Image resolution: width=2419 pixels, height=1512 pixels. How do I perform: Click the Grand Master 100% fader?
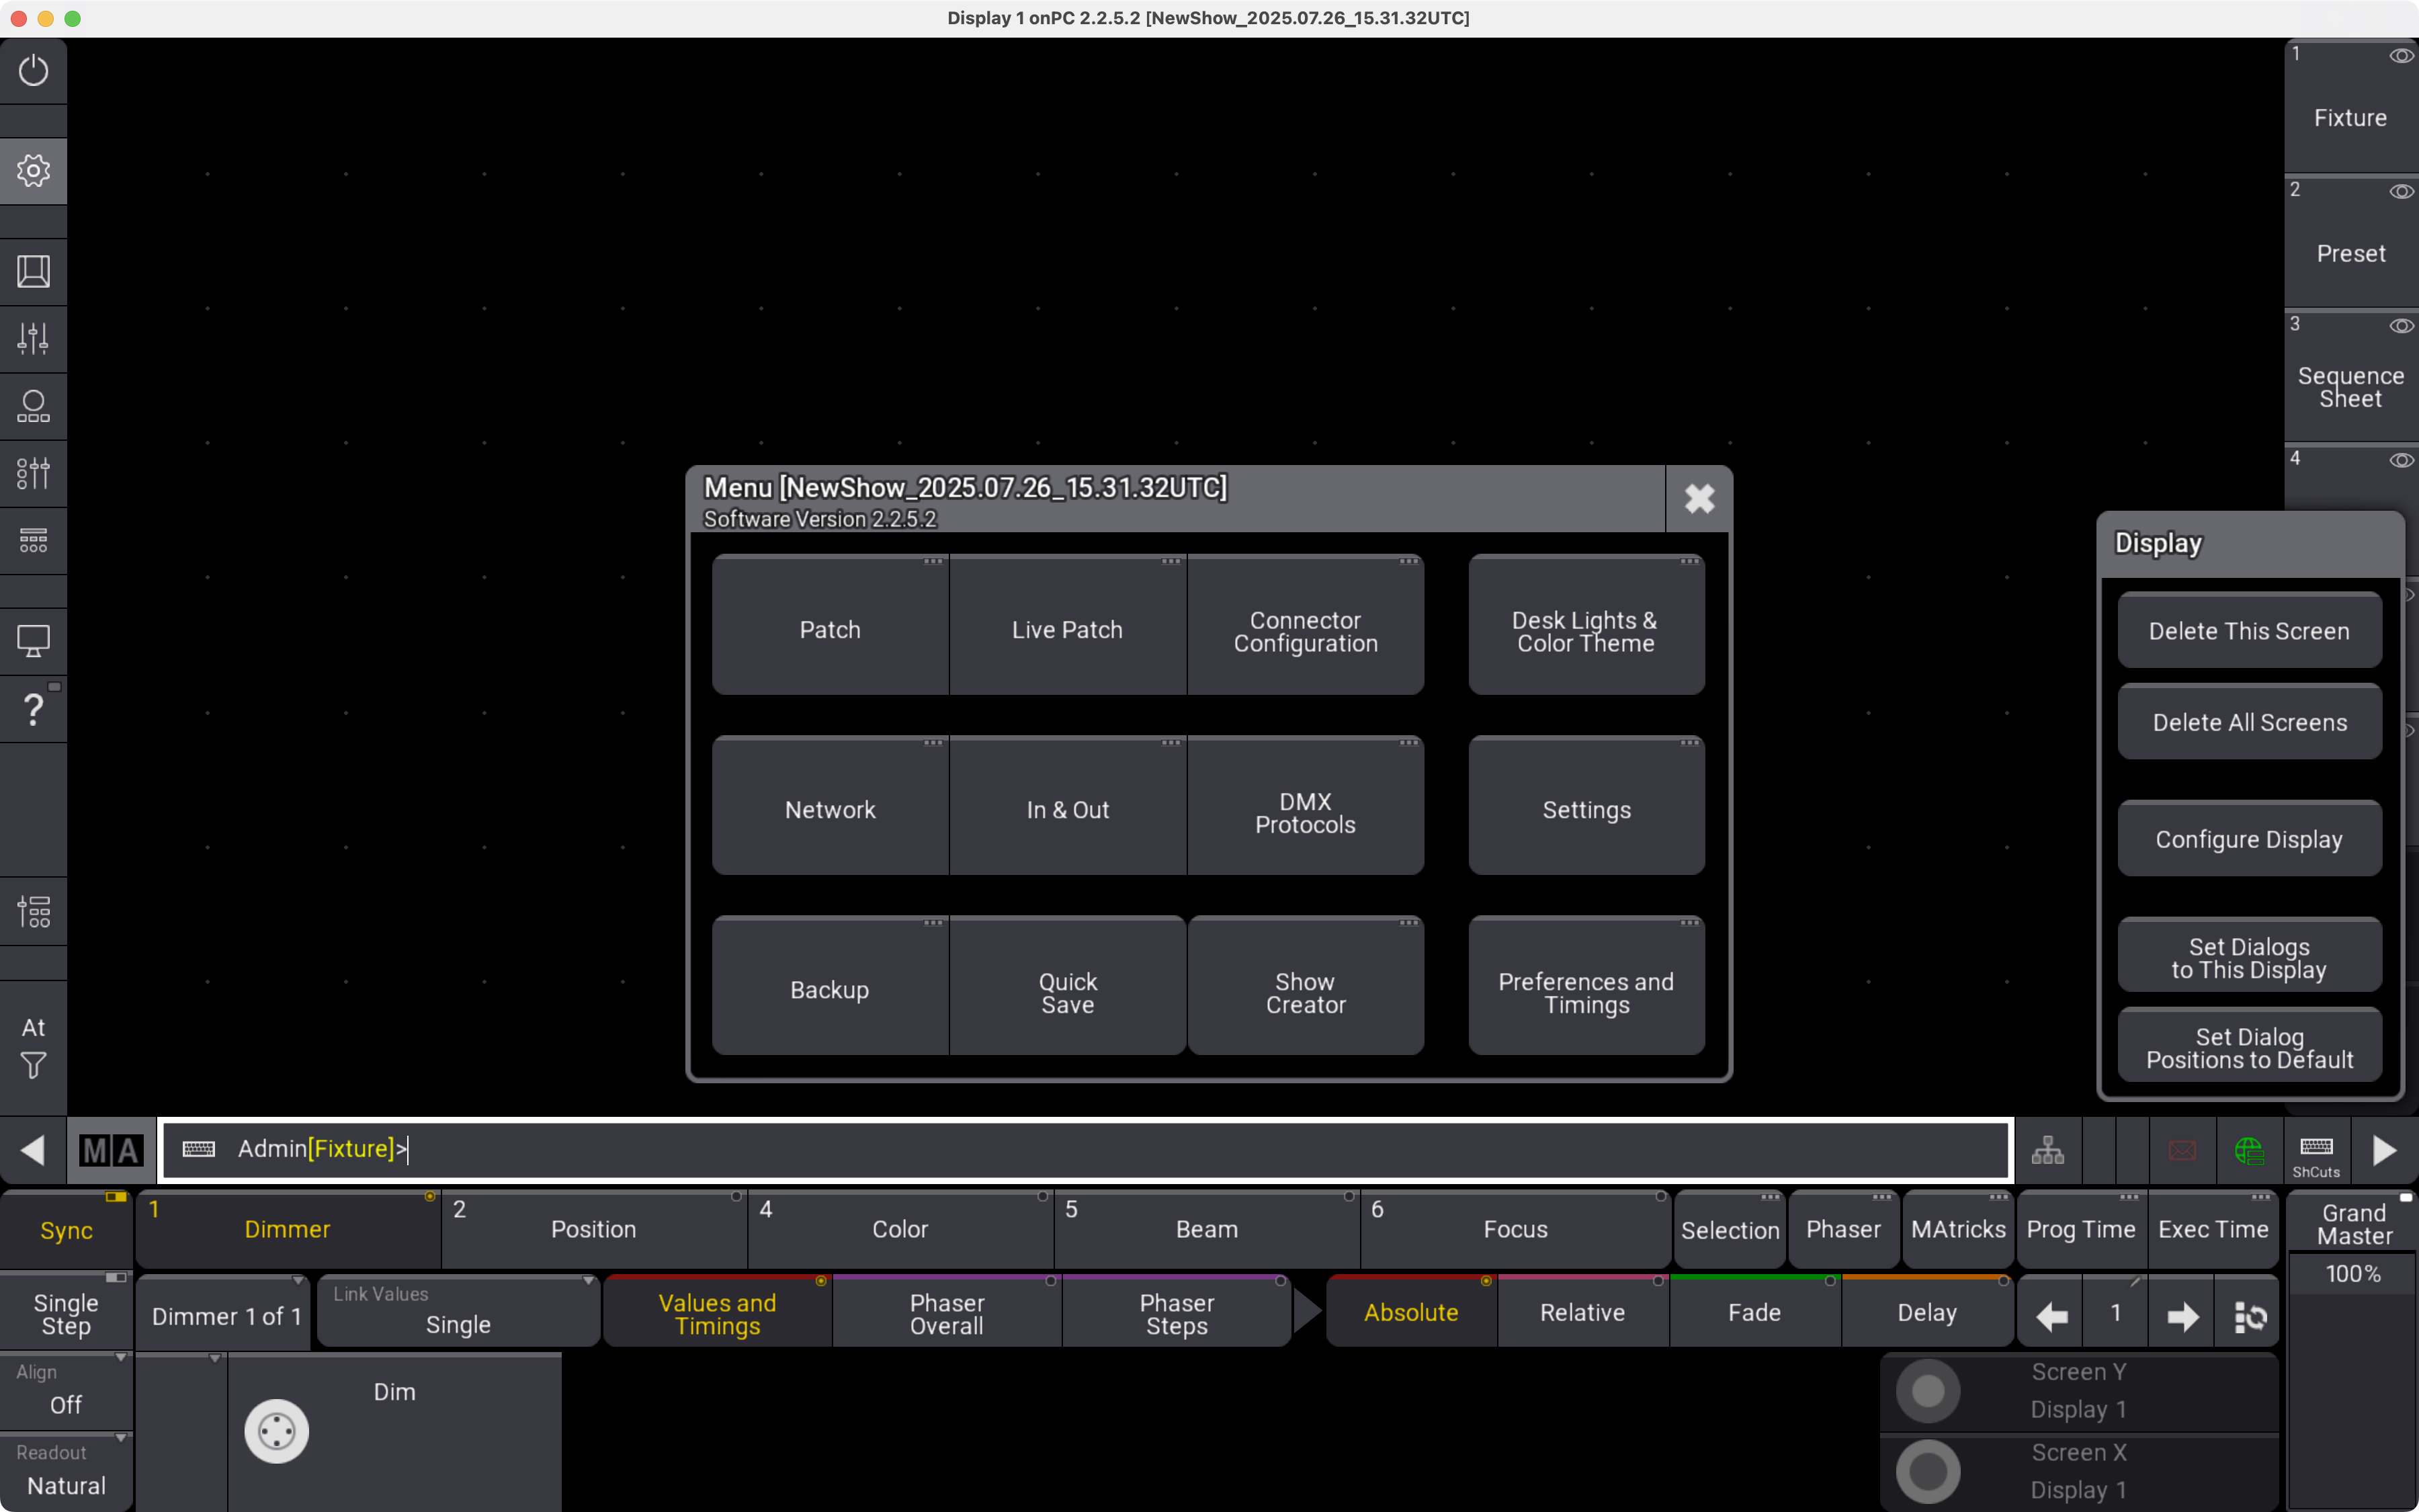point(2352,1273)
